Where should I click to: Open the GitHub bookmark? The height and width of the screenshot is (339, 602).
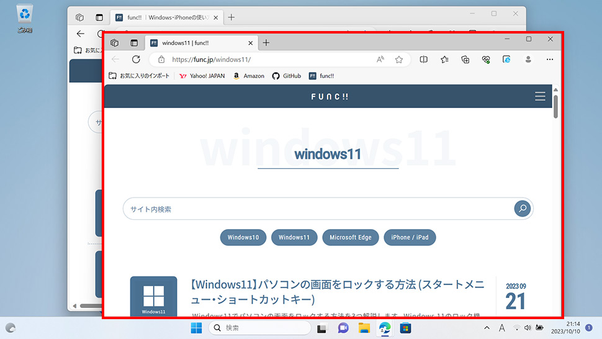pos(286,76)
